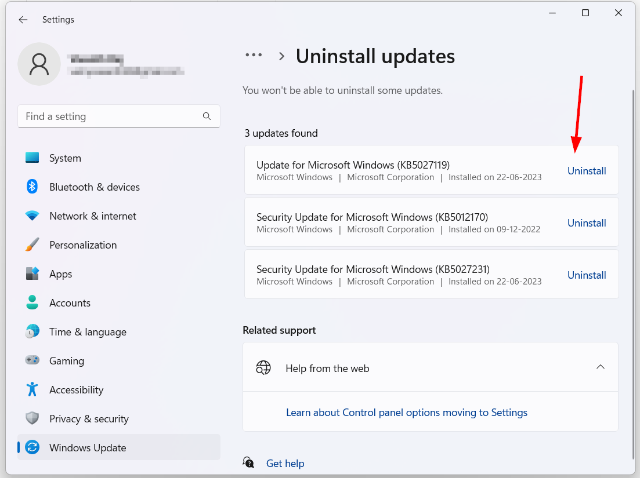Select 'Security Update for Microsoft Windows (KB5012170)' title

pyautogui.click(x=373, y=217)
